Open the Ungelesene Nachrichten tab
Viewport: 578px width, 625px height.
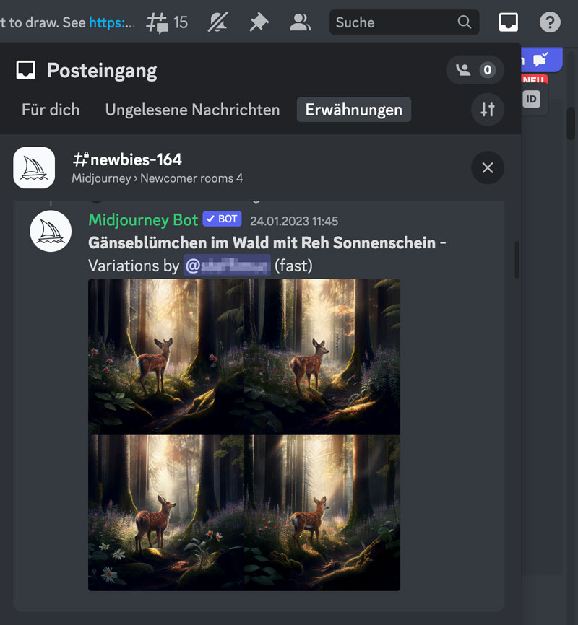192,110
